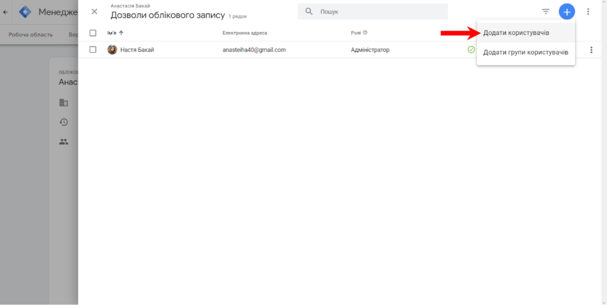Check the box for Настя Бакай row
Image resolution: width=607 pixels, height=305 pixels.
point(92,50)
